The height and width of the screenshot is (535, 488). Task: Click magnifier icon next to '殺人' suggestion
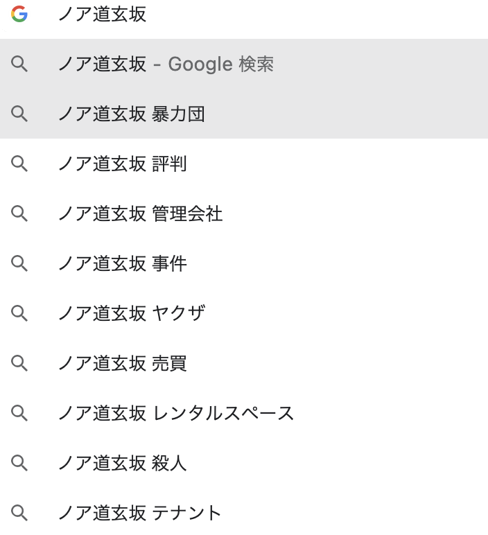tap(19, 463)
